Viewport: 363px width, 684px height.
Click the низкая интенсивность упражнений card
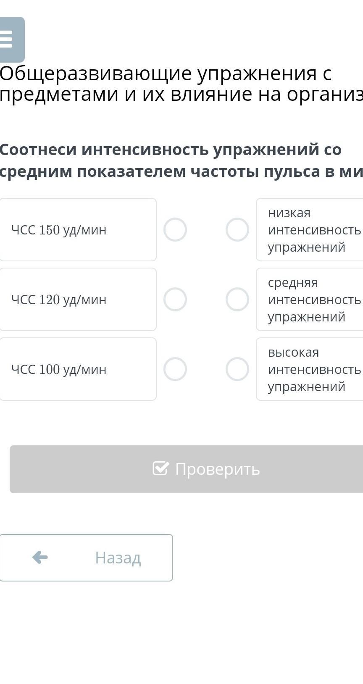coord(310,229)
